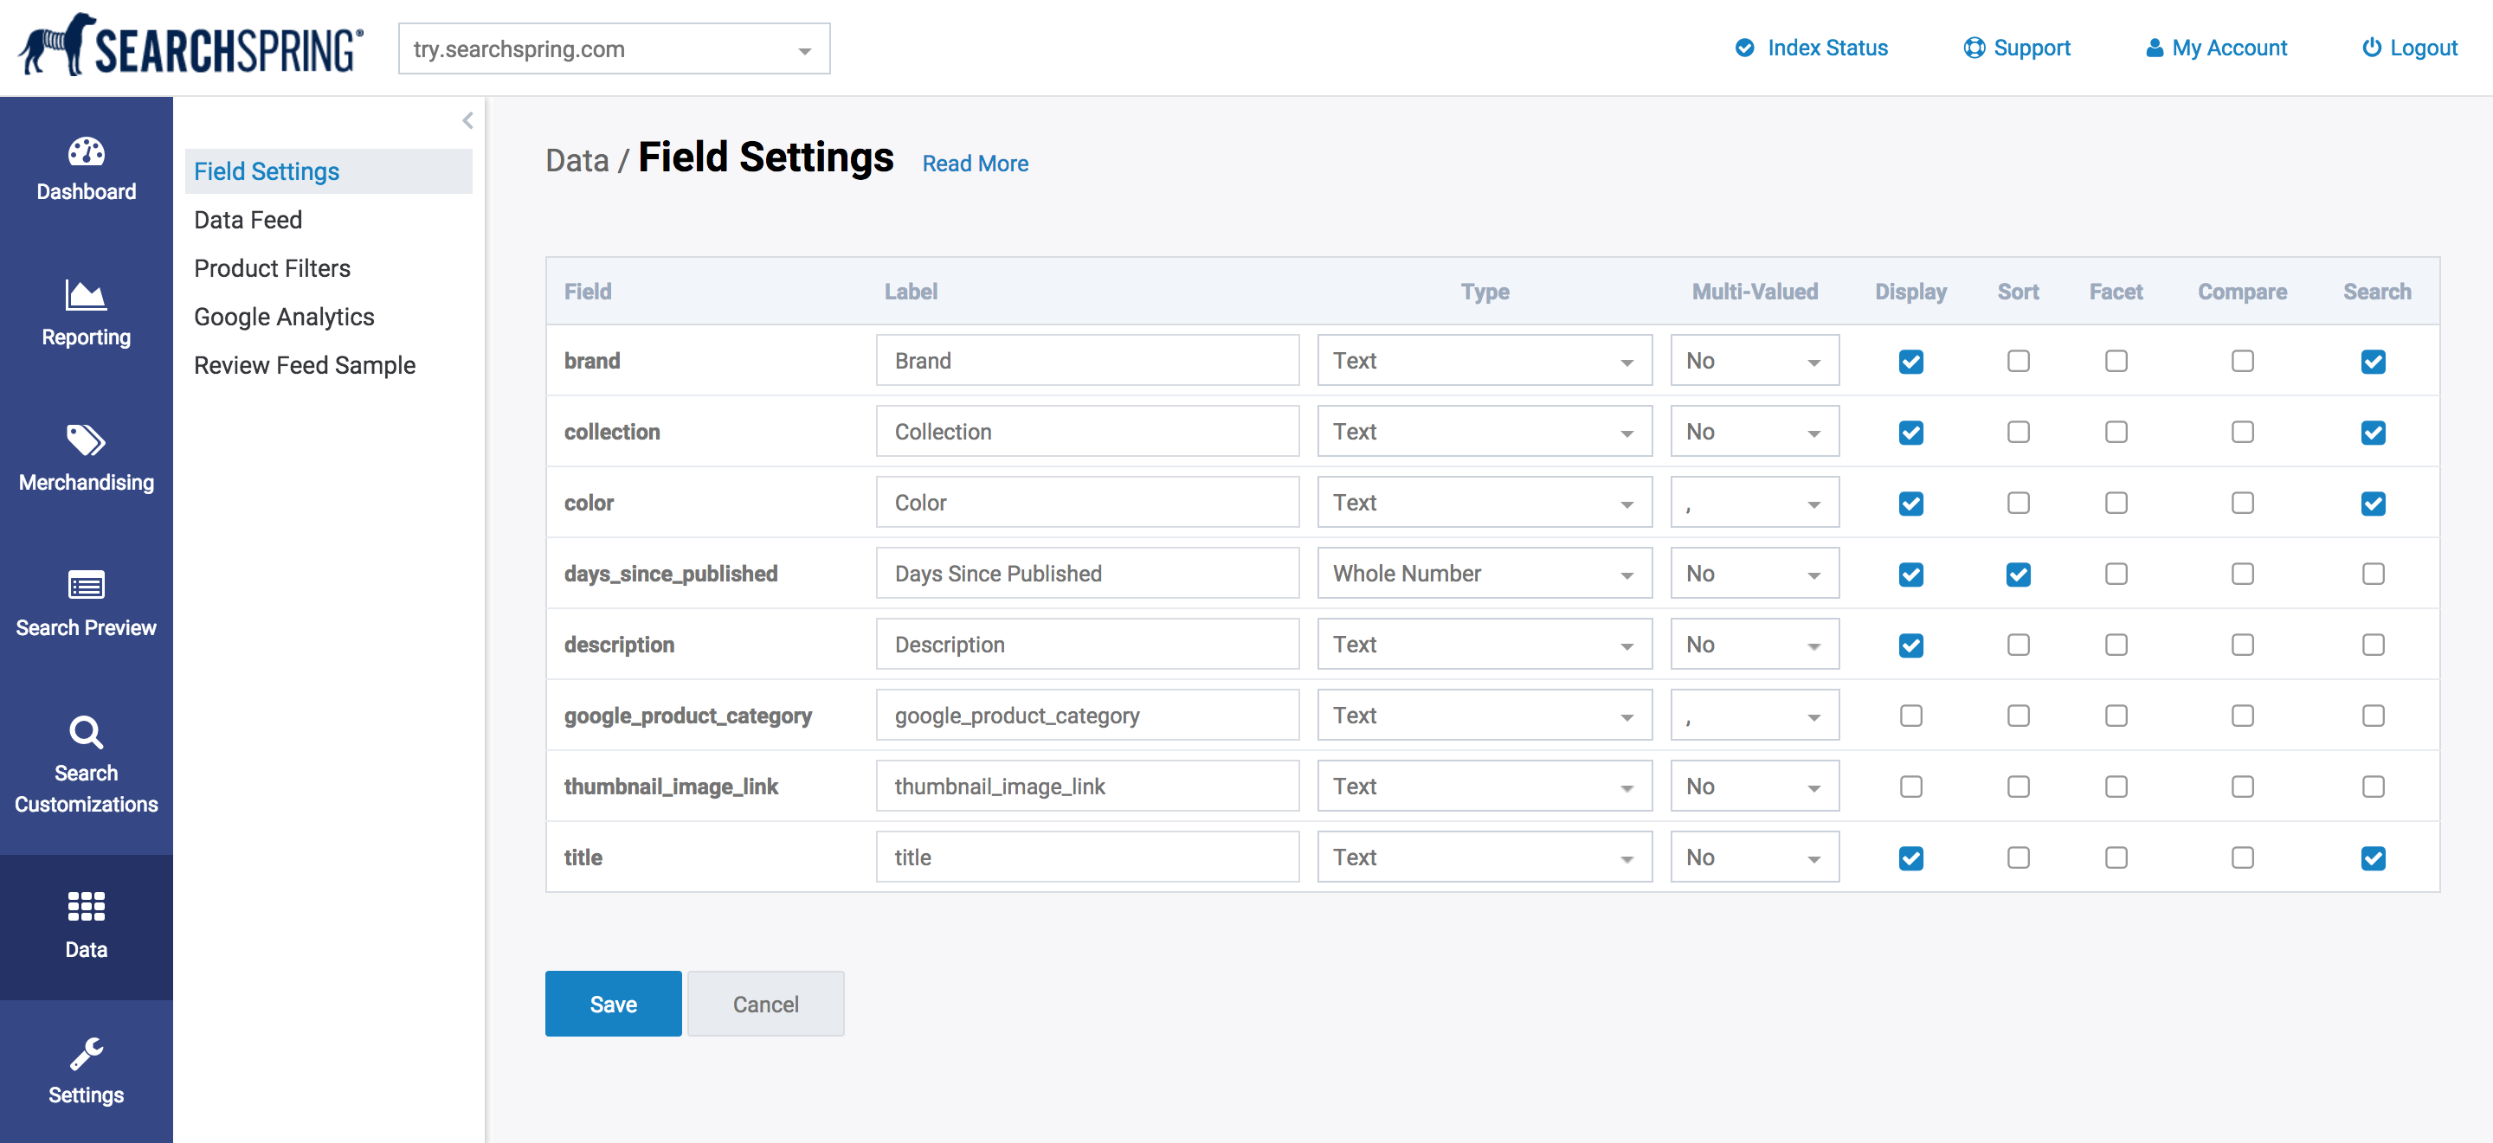
Task: Click the Read More link
Action: point(975,162)
